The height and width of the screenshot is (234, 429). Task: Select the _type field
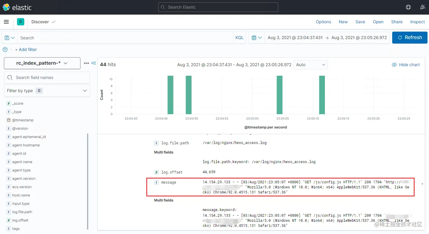tap(17, 112)
